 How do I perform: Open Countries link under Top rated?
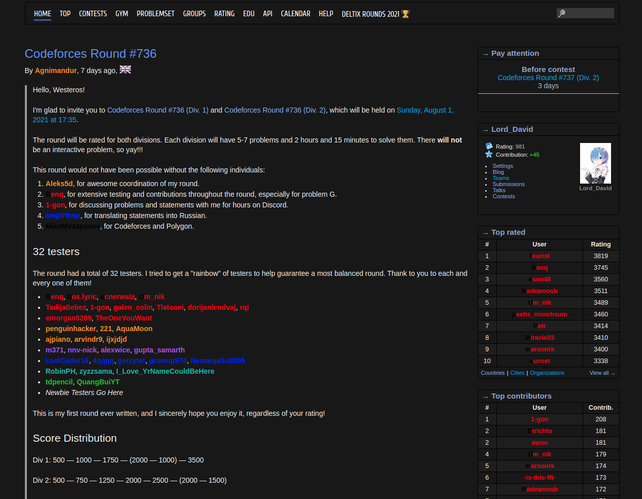click(x=492, y=373)
